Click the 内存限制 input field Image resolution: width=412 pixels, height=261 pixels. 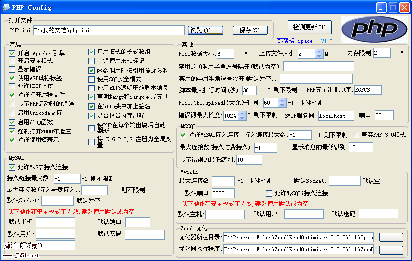point(382,53)
